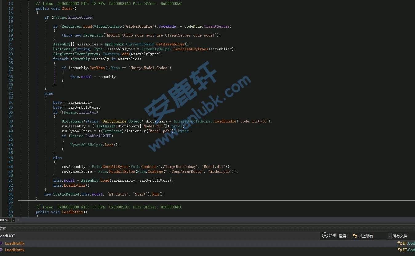
Task: Click the horizontal scrollbar left arrow
Action: [x=18, y=220]
